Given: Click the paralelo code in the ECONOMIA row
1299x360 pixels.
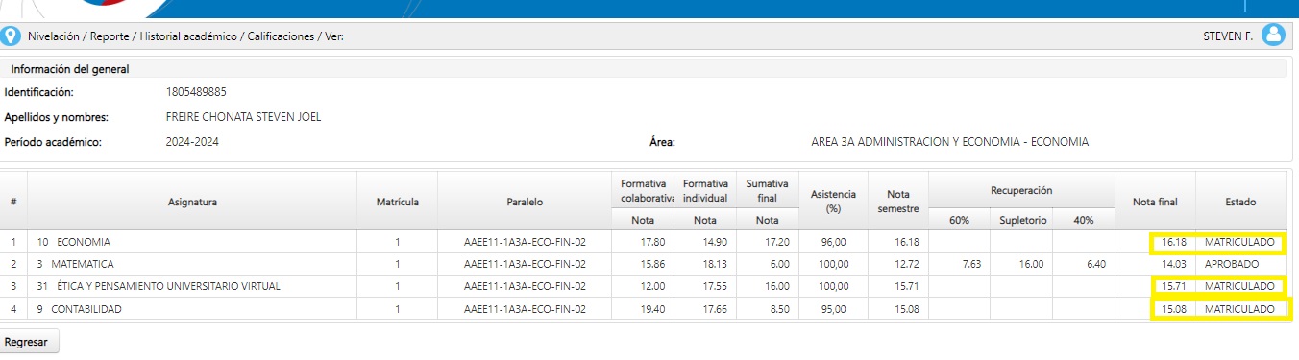Looking at the screenshot, I should pos(525,242).
